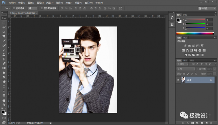Enable the 自动选择 checkbox

[14, 8]
